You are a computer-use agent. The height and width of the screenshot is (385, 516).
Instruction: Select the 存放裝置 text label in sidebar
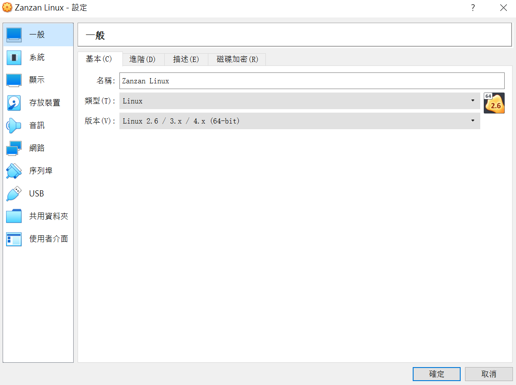(45, 103)
